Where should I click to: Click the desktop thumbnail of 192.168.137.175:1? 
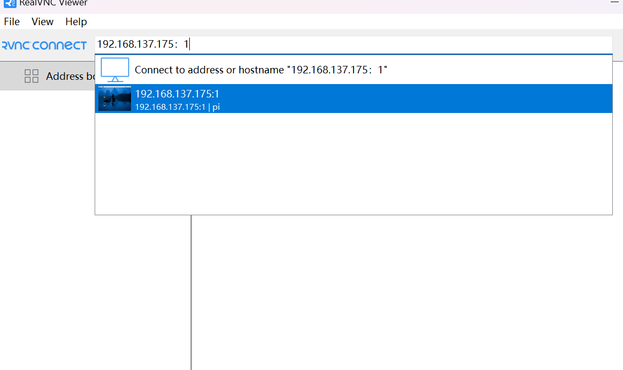tap(114, 99)
